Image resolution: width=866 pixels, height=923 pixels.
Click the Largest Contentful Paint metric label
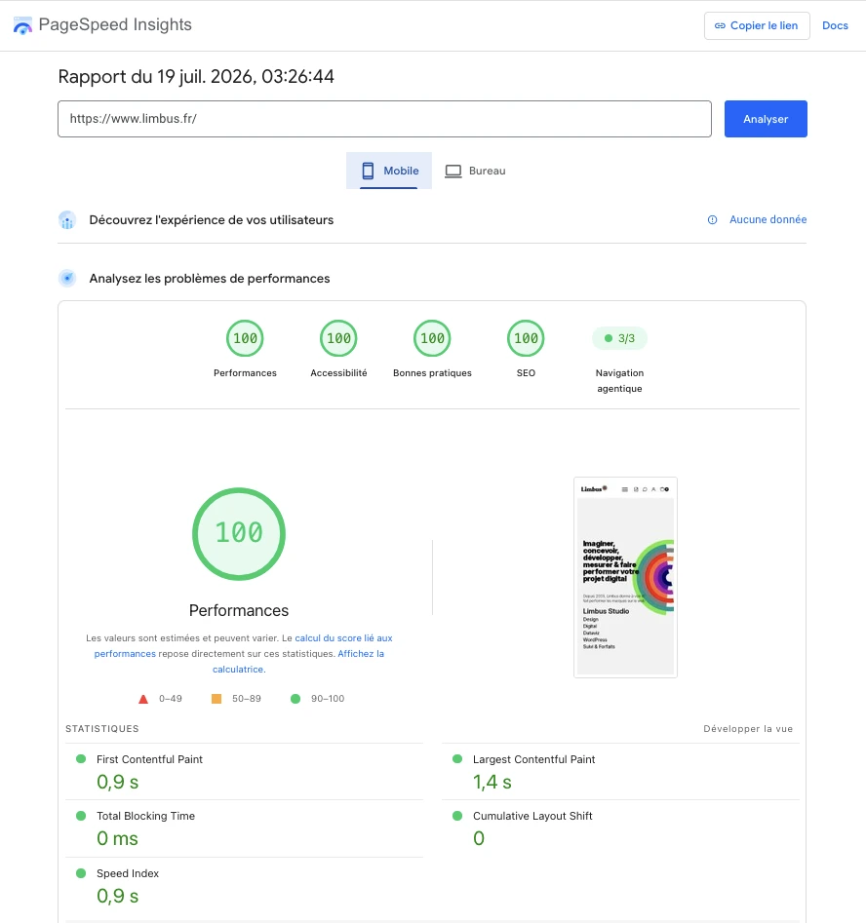533,759
